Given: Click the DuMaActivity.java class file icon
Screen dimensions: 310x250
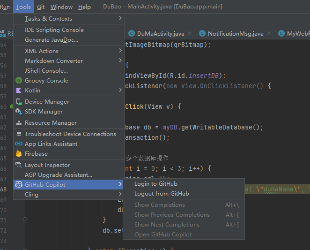Looking at the screenshot, I should [132, 33].
